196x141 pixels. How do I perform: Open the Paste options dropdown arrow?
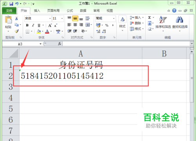click(8, 31)
